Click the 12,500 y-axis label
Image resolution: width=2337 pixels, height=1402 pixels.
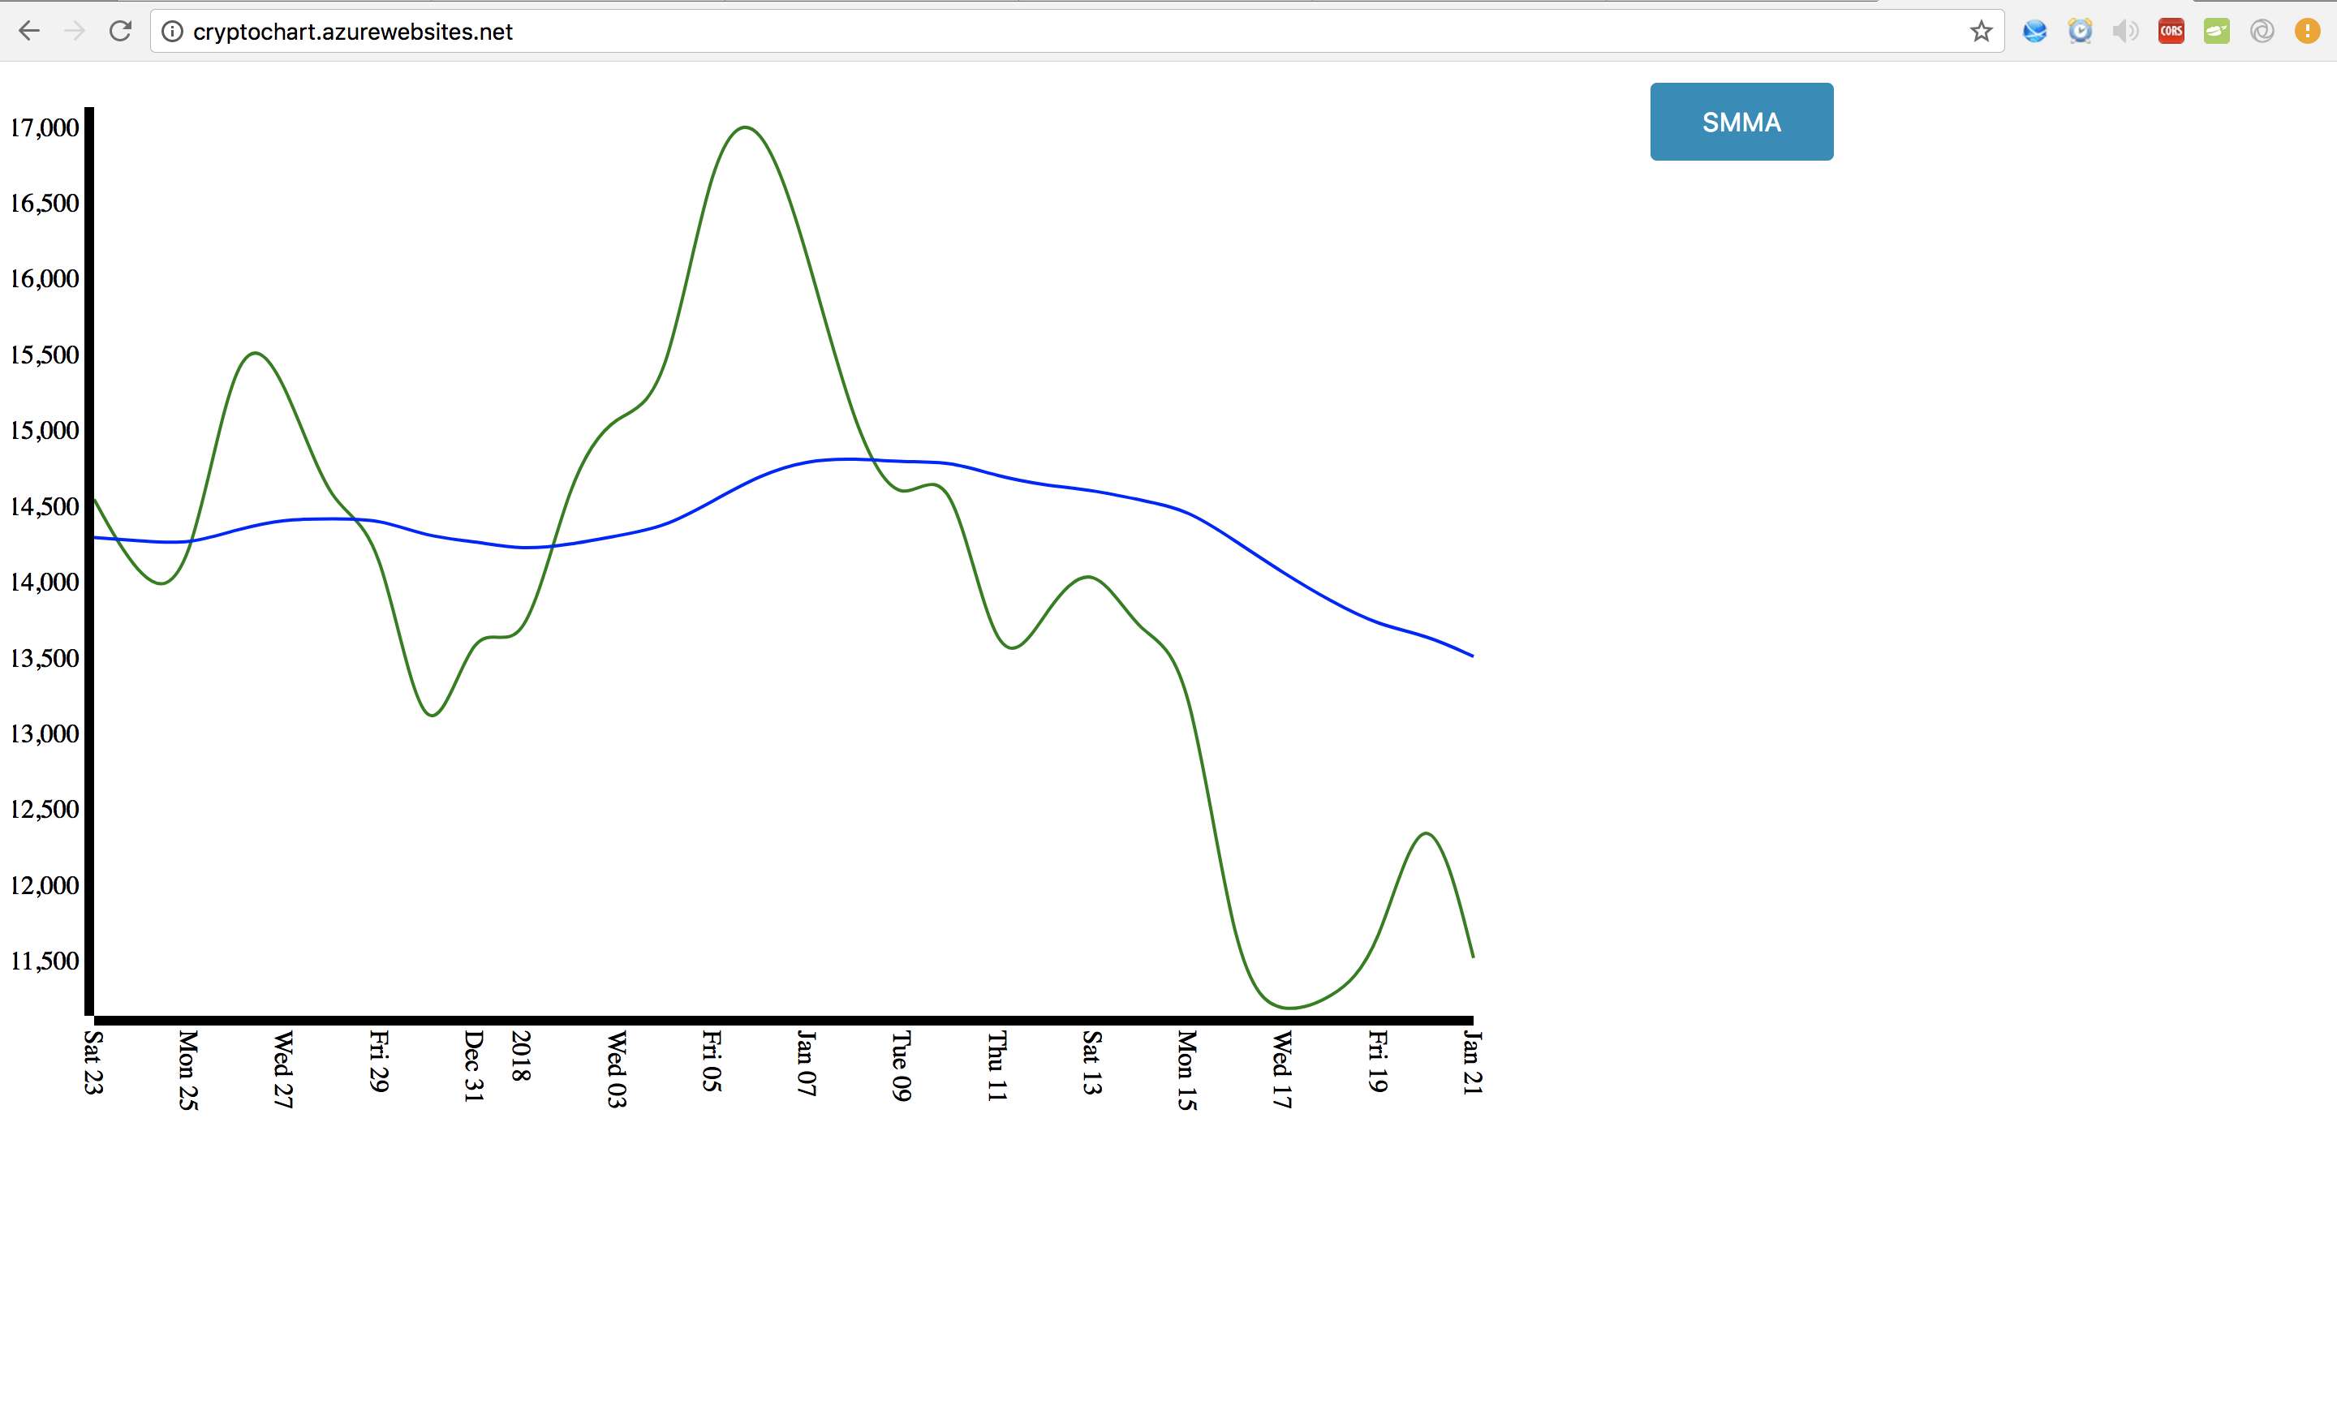click(x=45, y=810)
